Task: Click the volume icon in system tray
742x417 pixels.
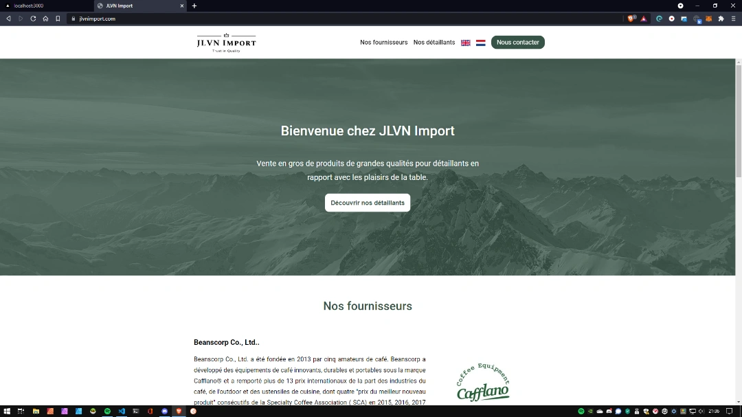Action: coord(701,412)
